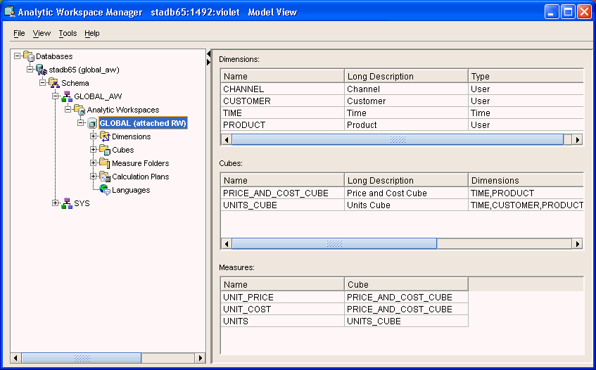
Task: Click the Cubes folder icon in tree
Action: (x=105, y=150)
